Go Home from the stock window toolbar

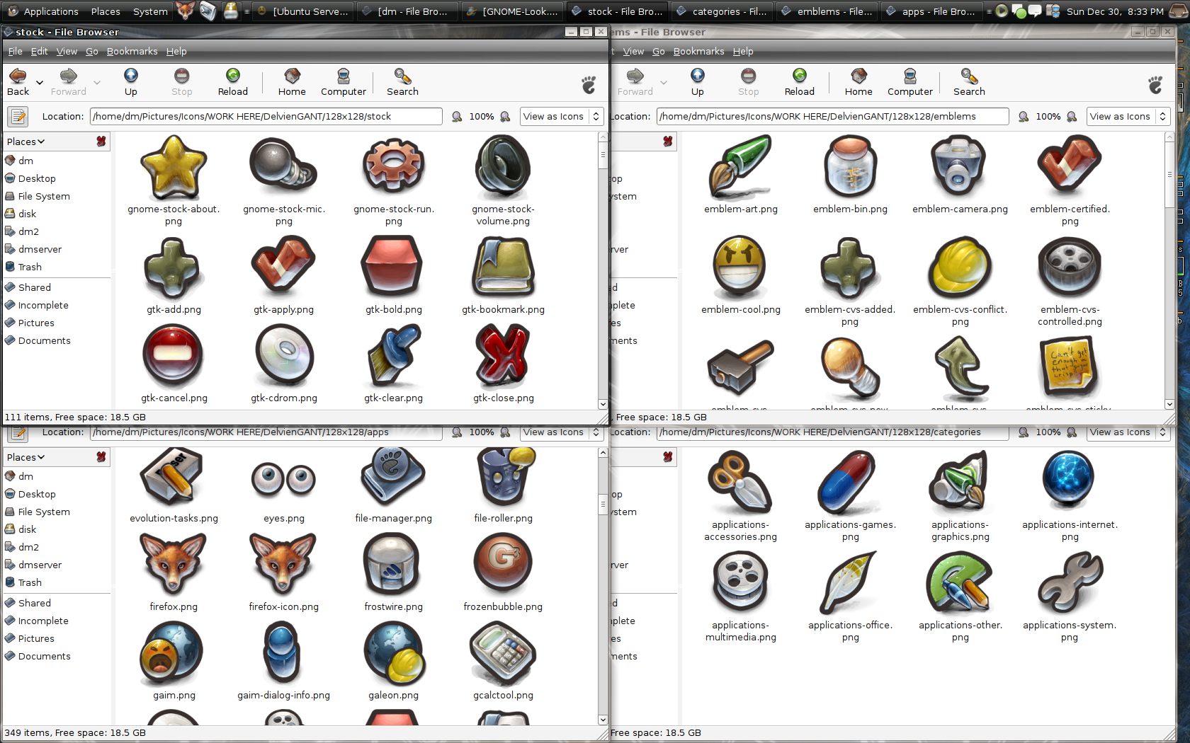pyautogui.click(x=292, y=82)
